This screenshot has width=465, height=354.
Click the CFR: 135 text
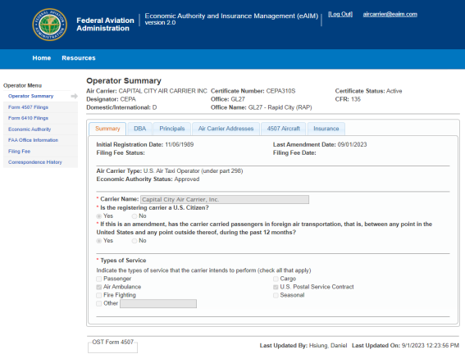pyautogui.click(x=348, y=99)
